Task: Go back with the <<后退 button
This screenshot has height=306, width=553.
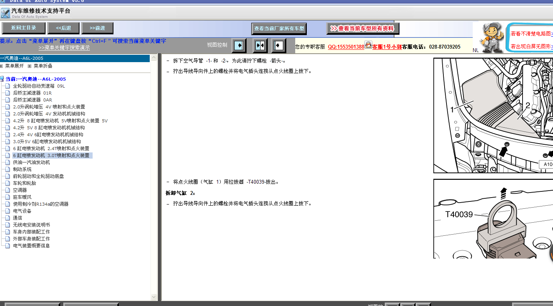Action: 63,28
